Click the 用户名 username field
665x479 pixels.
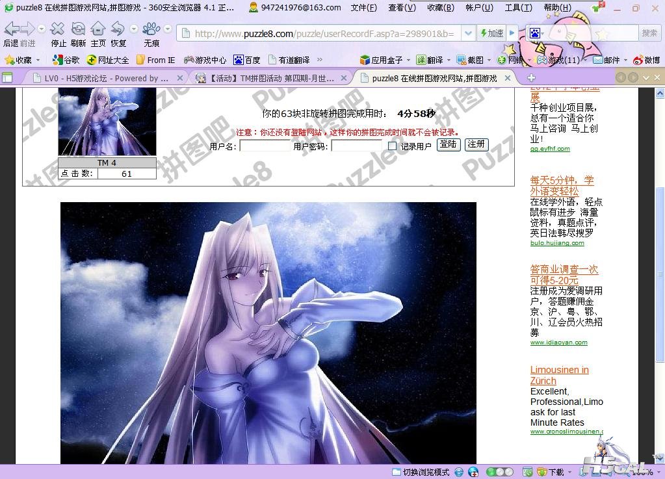(265, 146)
